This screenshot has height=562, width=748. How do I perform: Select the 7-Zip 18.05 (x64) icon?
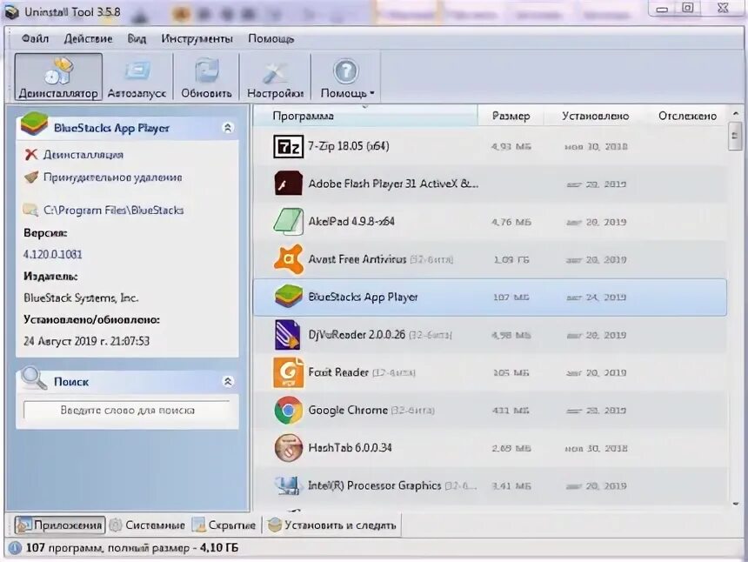pos(288,146)
